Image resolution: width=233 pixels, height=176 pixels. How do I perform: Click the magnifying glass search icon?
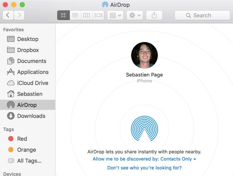188,15
